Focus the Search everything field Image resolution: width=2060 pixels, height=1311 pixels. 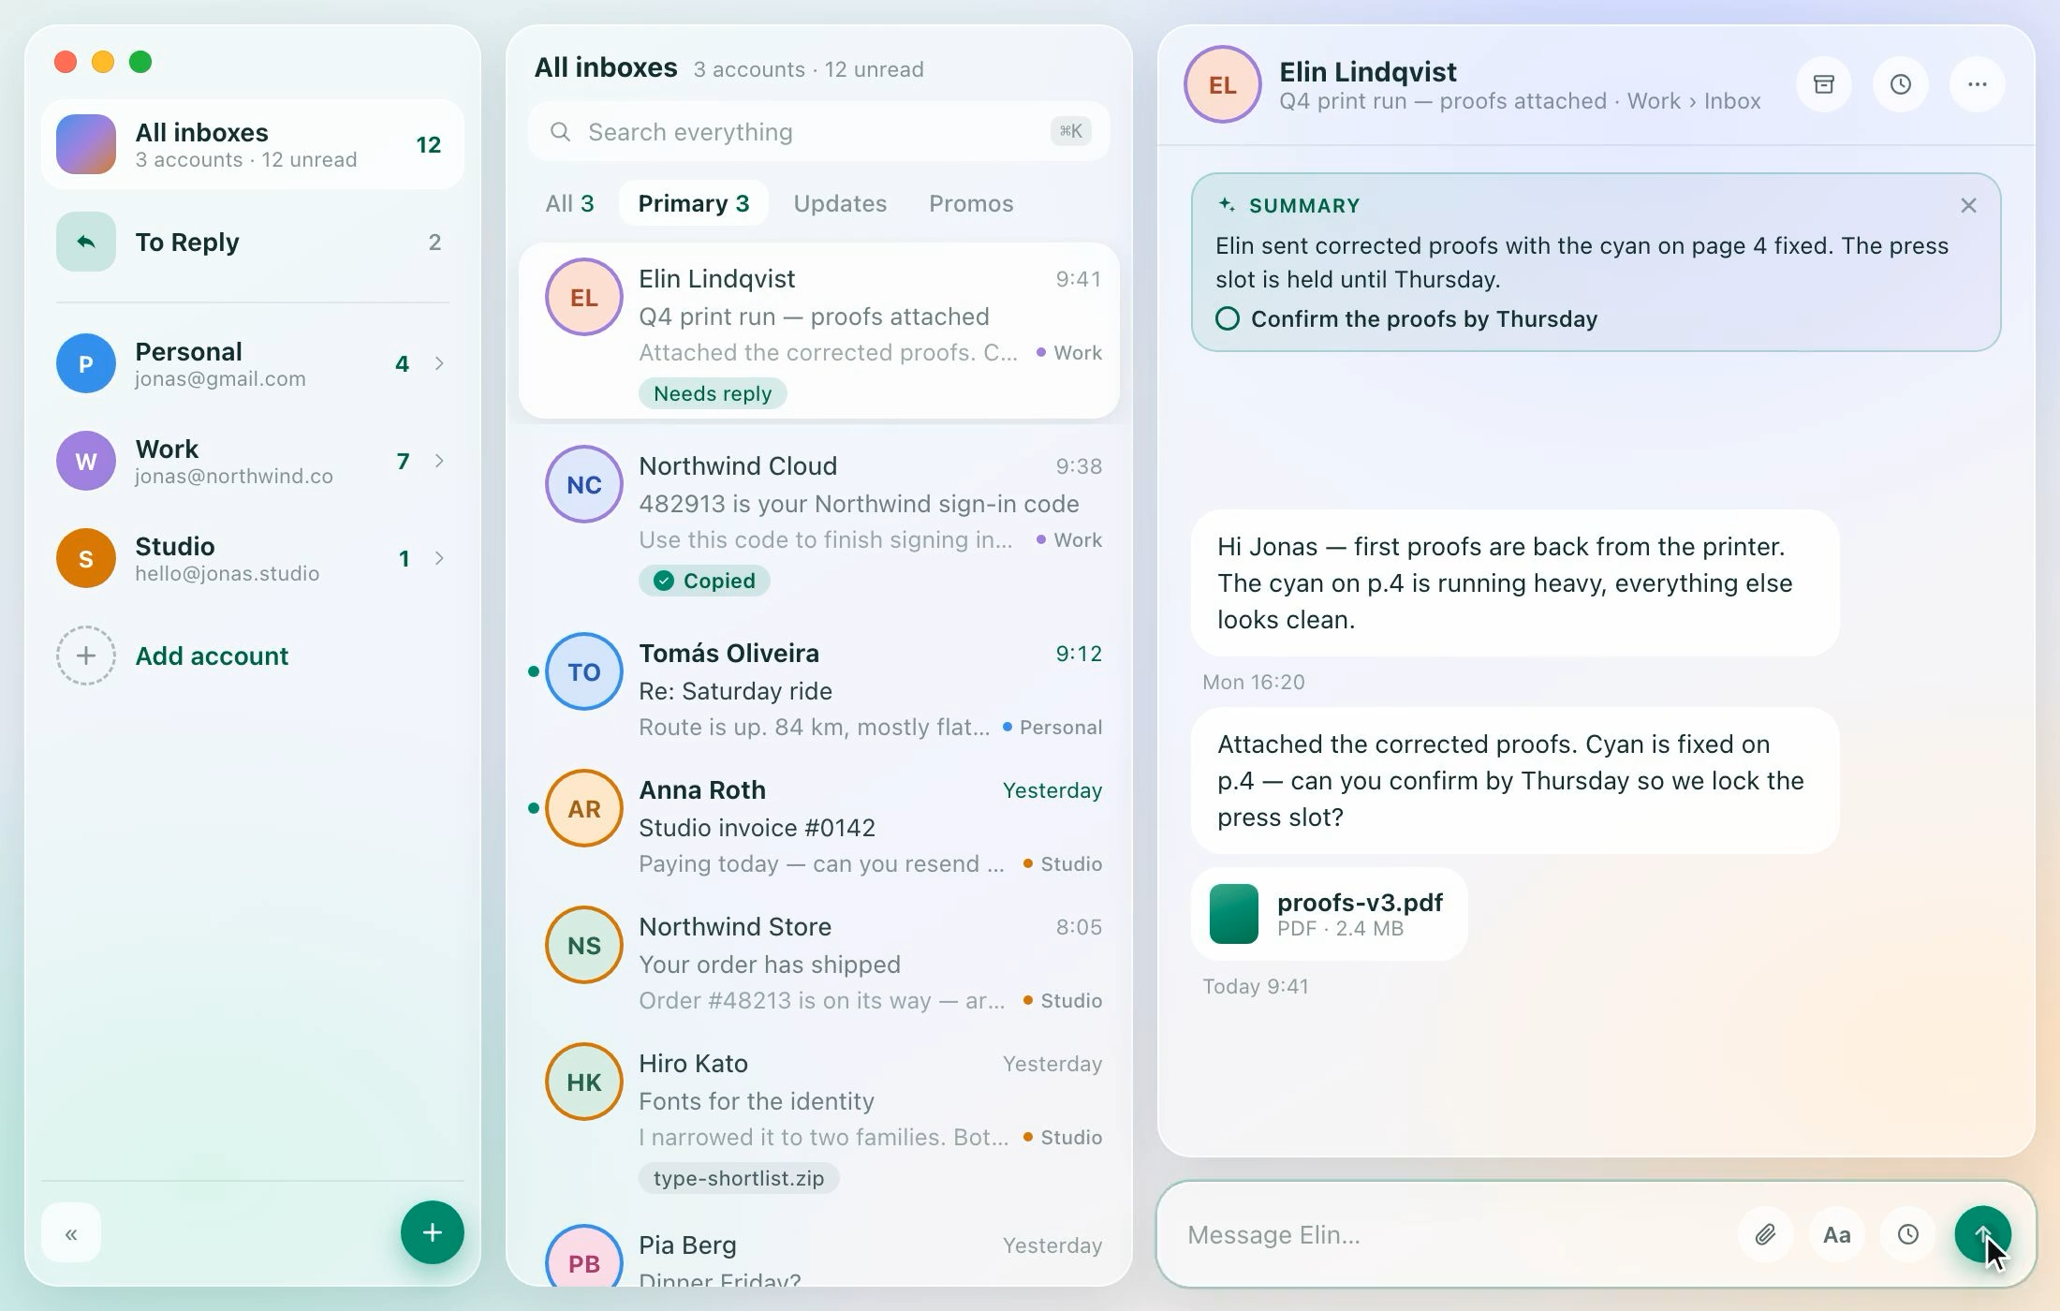(818, 132)
